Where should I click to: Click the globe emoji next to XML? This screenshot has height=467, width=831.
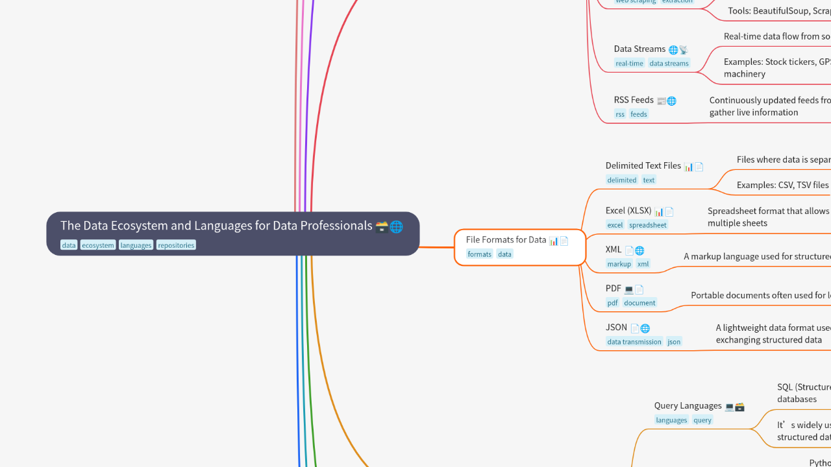click(639, 250)
